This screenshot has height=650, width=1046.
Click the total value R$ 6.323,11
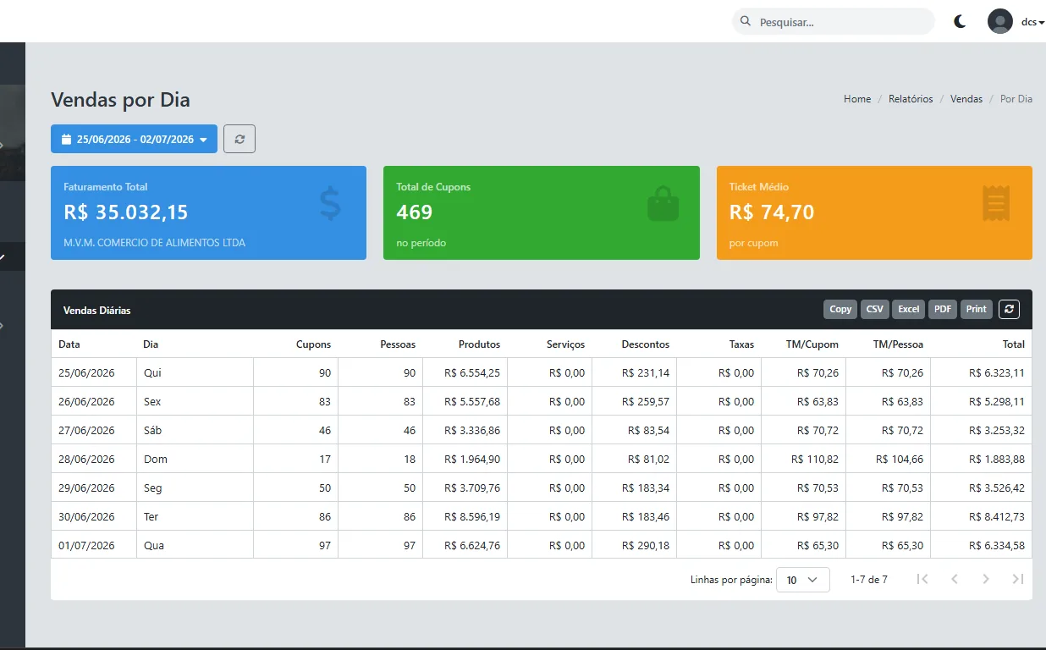[x=997, y=372]
